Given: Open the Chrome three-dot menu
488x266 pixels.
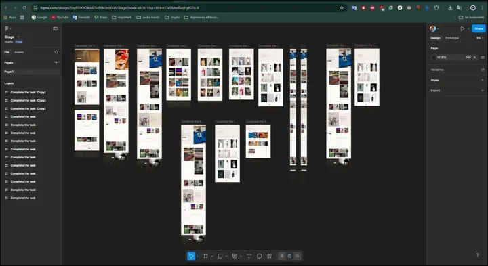Looking at the screenshot, I should 482,7.
